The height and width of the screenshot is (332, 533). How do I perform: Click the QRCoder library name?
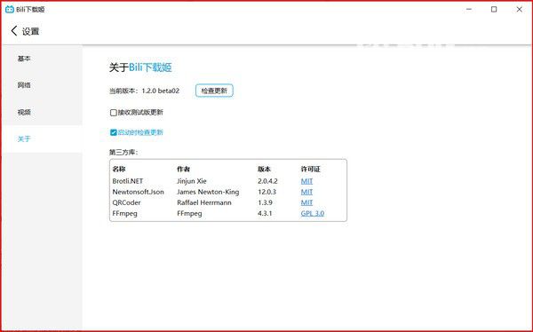(126, 202)
